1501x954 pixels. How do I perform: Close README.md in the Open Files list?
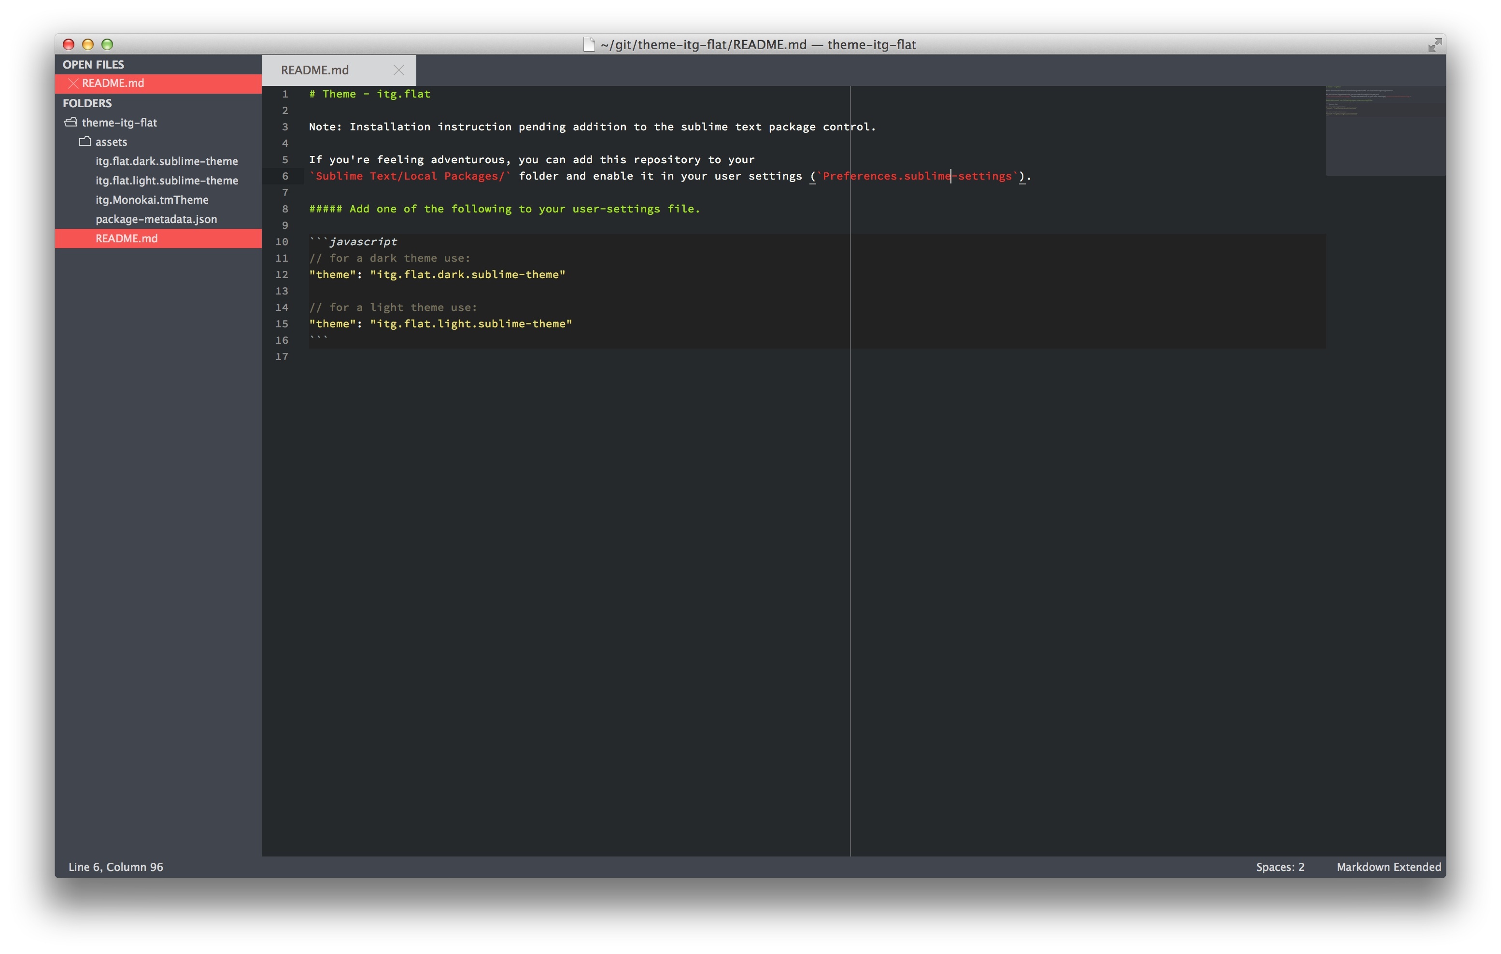73,83
